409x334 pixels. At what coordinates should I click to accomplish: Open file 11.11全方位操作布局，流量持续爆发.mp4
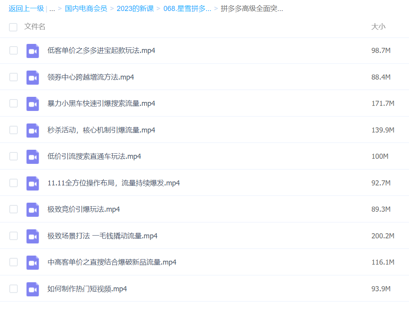(113, 183)
